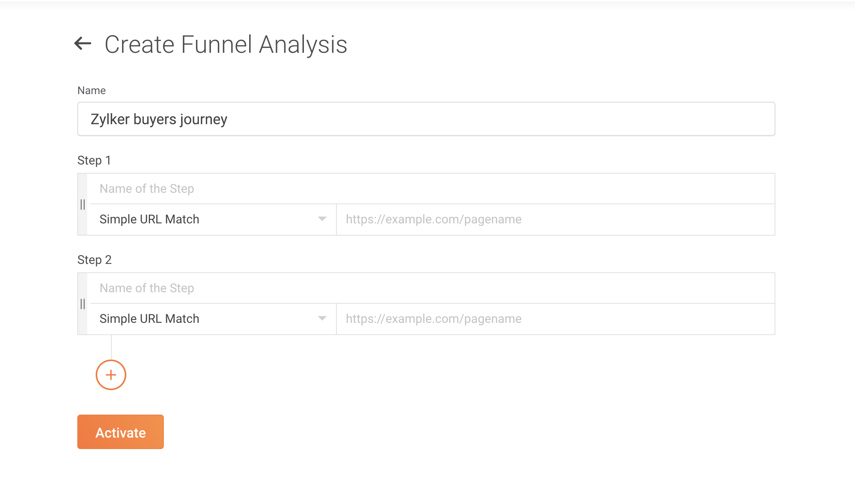
Task: Click the 'Name' field label
Action: pos(91,91)
